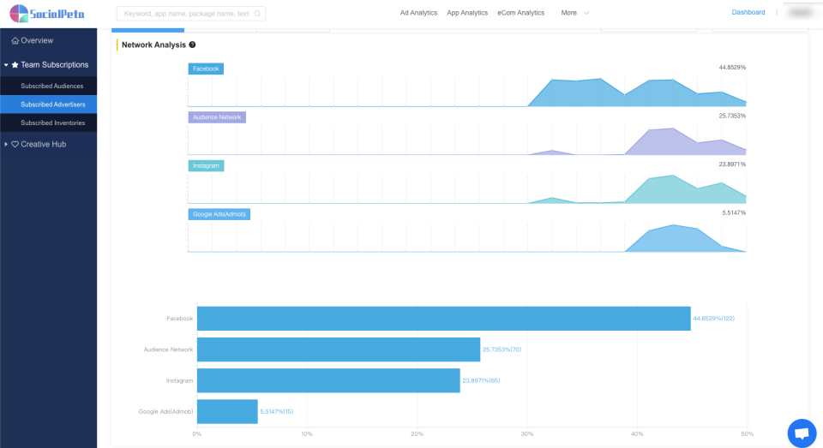Open eCom Analytics menu

point(520,13)
